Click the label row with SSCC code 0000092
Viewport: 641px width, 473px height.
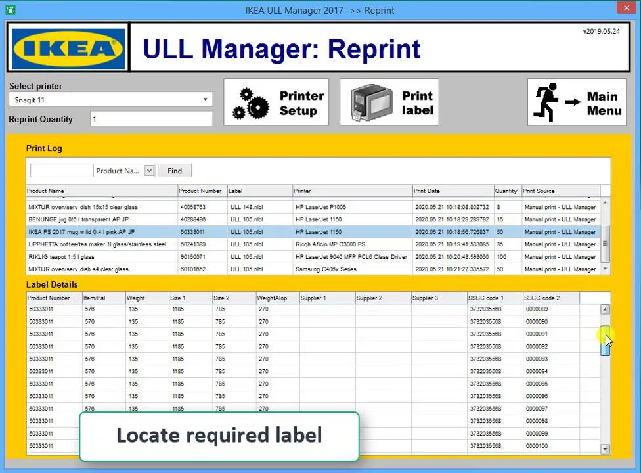[x=313, y=347]
